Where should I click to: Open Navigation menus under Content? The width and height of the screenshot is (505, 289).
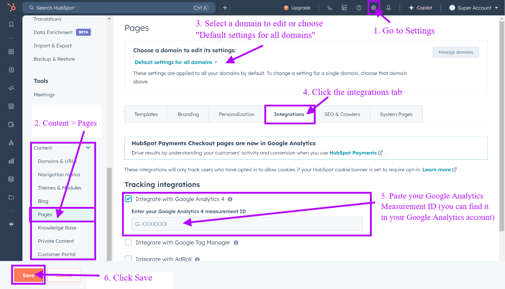coord(59,174)
